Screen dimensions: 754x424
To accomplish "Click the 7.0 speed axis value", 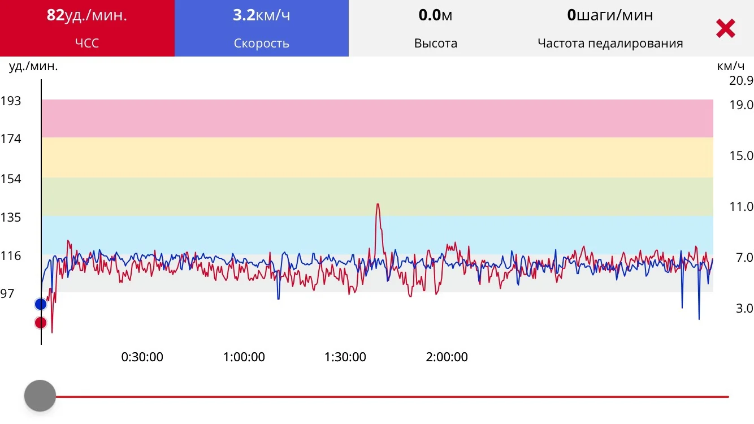I will point(744,258).
